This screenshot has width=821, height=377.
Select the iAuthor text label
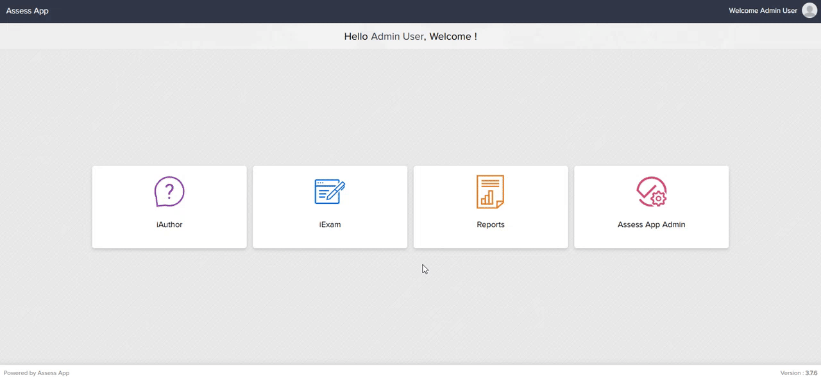point(169,224)
